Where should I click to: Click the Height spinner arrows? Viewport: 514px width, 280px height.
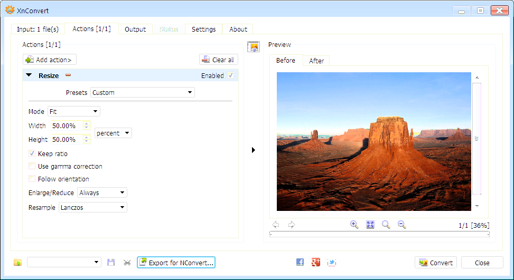(x=87, y=139)
